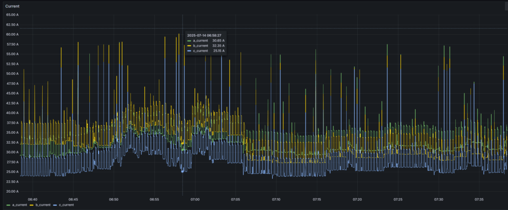Image resolution: width=508 pixels, height=210 pixels.
Task: Click the 07:00 time axis label
Action: pos(195,199)
